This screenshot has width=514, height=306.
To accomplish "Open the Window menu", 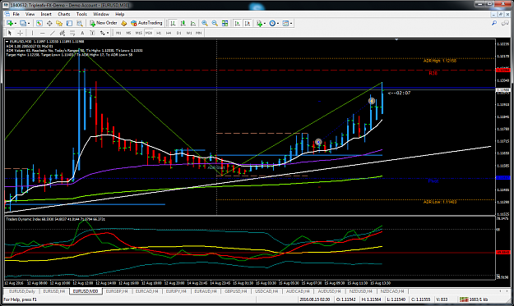I will click(x=101, y=14).
